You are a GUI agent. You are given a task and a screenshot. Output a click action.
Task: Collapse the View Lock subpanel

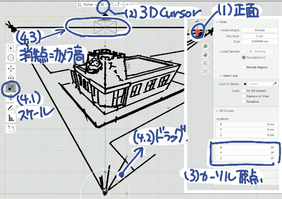[221, 76]
